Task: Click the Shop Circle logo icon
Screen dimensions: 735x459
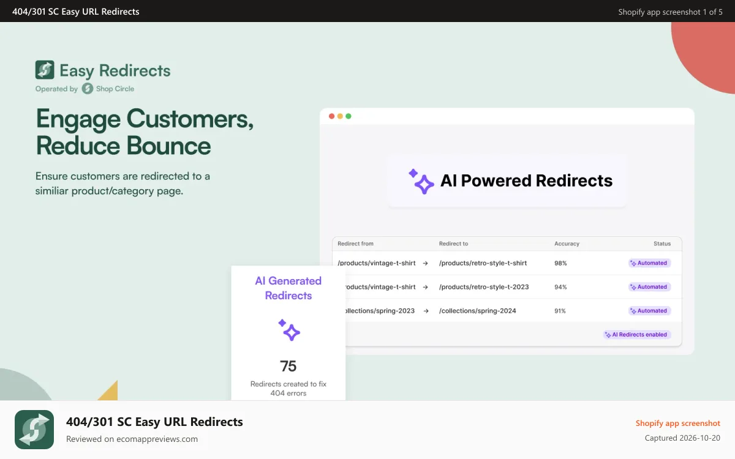Action: point(88,89)
